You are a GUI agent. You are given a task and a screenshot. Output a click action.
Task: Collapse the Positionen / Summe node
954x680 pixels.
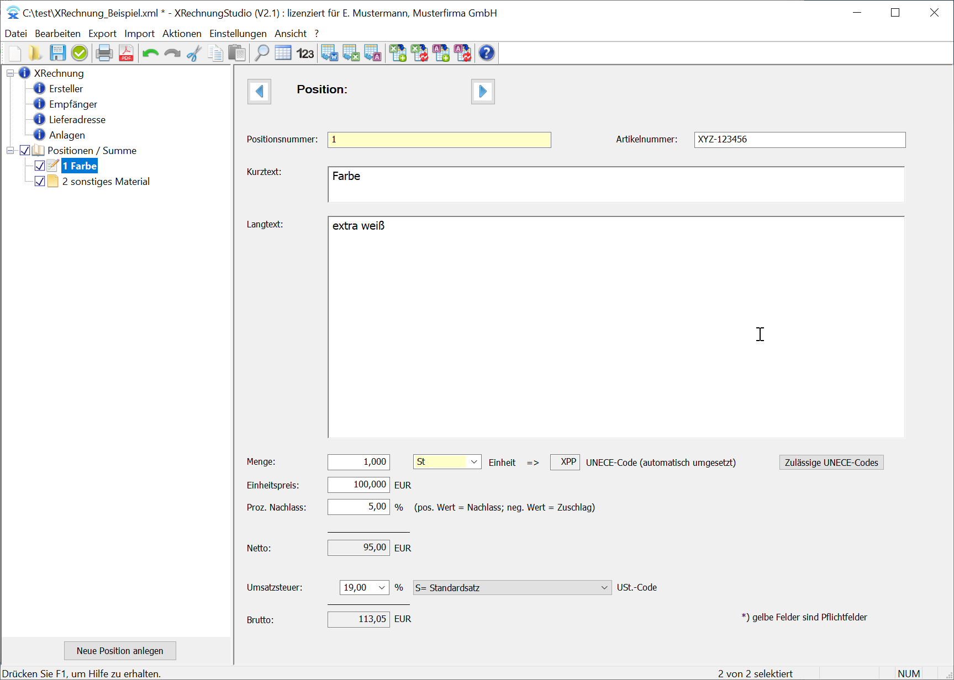coord(10,150)
